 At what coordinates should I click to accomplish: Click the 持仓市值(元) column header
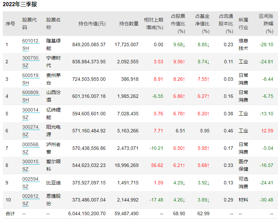(x=92, y=24)
